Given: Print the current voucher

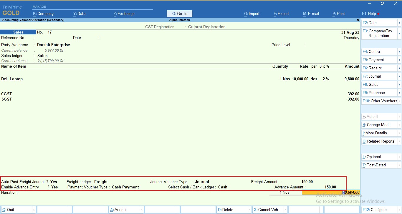Looking at the screenshot, I should tap(338, 14).
